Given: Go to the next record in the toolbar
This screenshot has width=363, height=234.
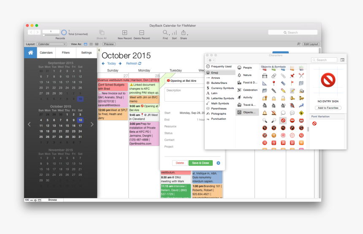Looking at the screenshot, I should point(37,32).
